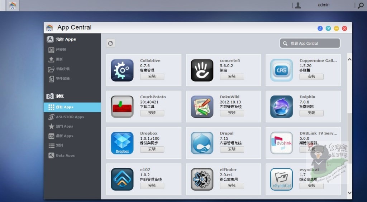Screen dimensions: 367x202
Task: Install Coppermine Gallery with 安裝 button
Action: click(311, 77)
